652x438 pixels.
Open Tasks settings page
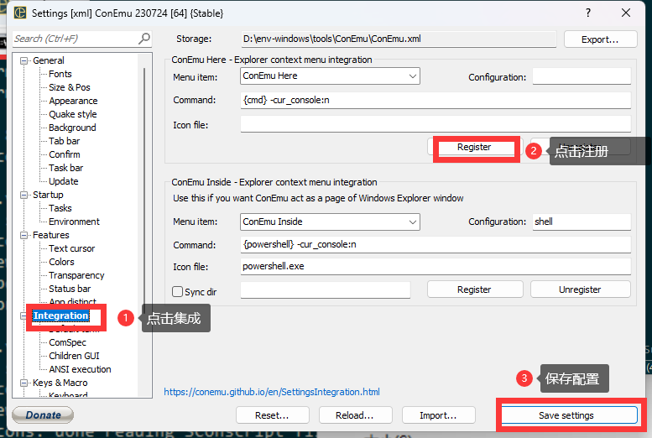(60, 208)
